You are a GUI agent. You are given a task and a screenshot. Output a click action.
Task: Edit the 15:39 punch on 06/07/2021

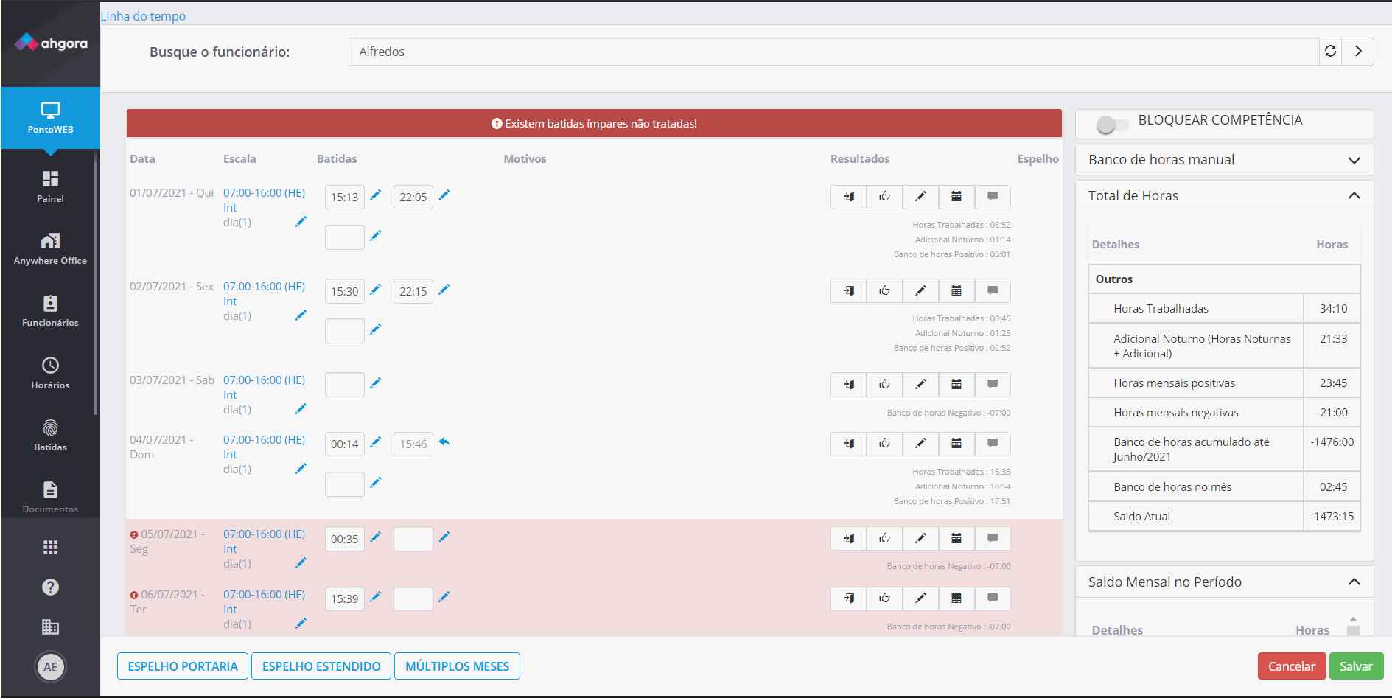click(375, 597)
